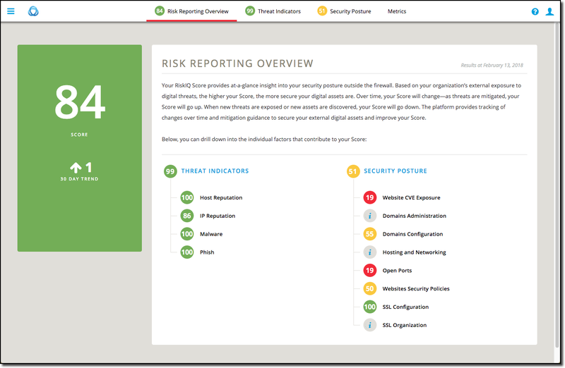This screenshot has height=368, width=565.
Task: Click the 86 score circle for IP Reputation
Action: click(x=186, y=216)
